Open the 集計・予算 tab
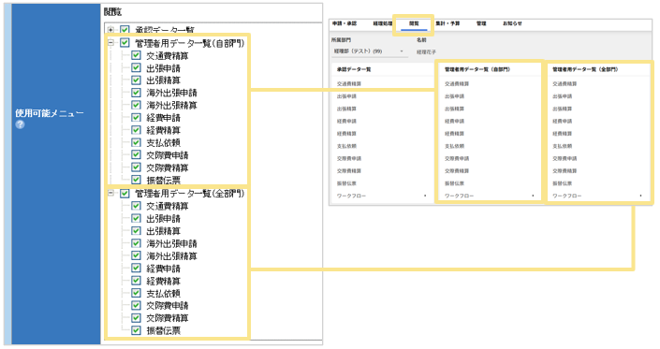The image size is (660, 349). [447, 23]
